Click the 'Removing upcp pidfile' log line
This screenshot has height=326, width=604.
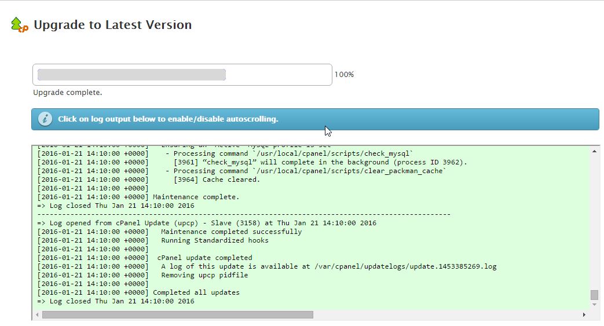[142, 275]
